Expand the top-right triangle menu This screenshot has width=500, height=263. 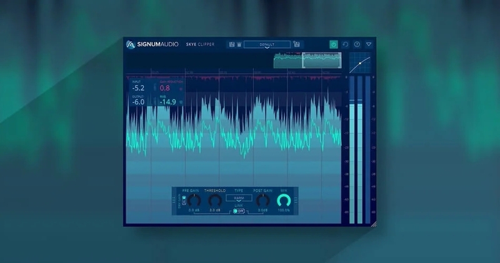coord(369,44)
